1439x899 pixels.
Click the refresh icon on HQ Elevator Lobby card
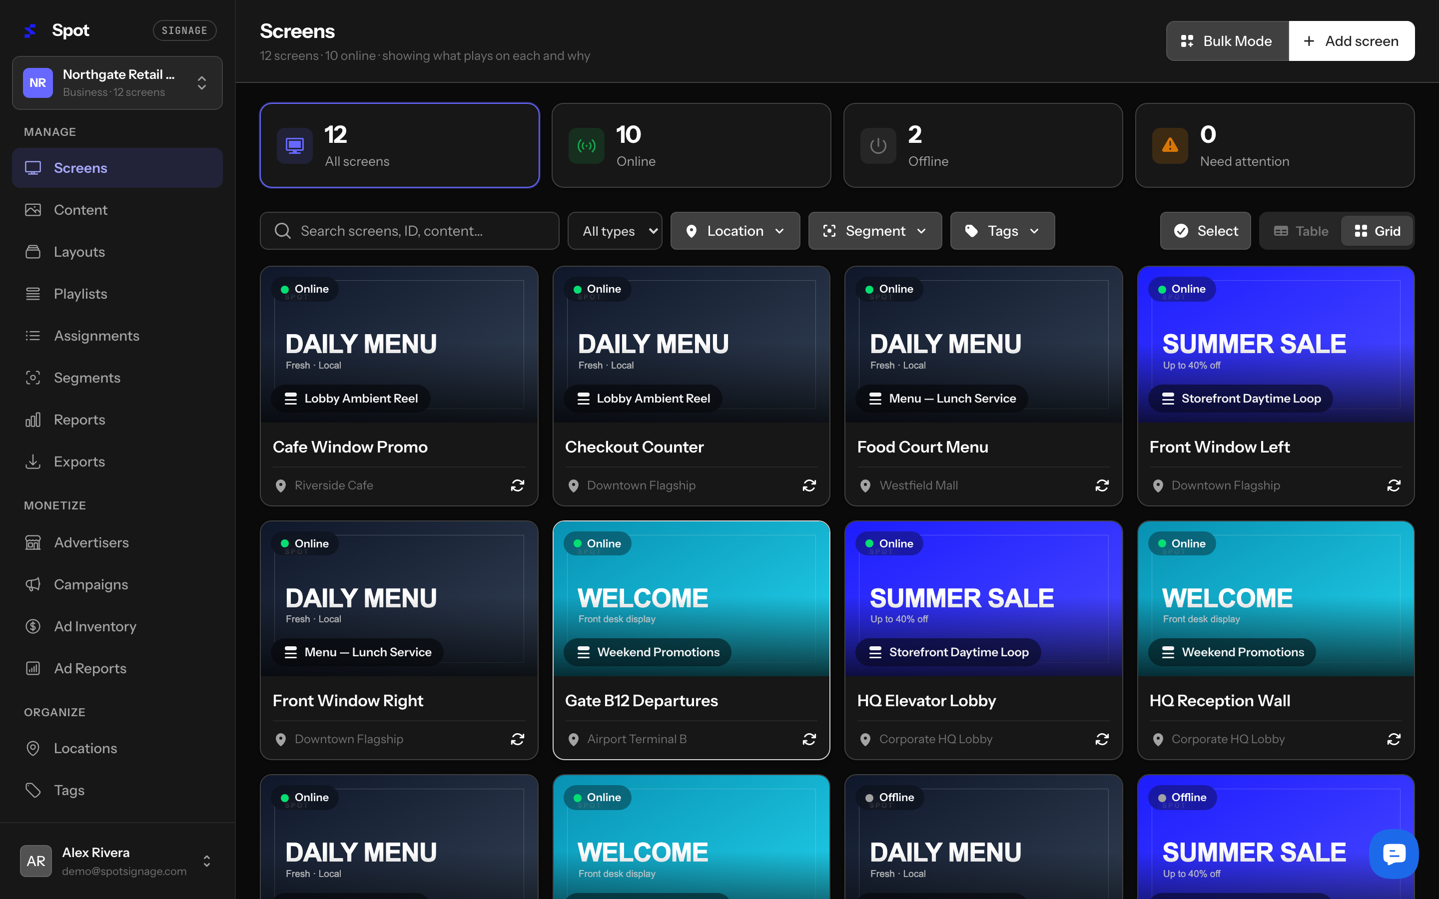click(x=1102, y=739)
